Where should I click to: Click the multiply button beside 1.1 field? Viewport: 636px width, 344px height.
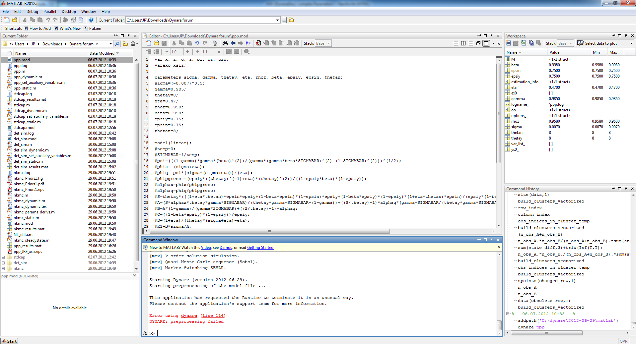tap(219, 52)
